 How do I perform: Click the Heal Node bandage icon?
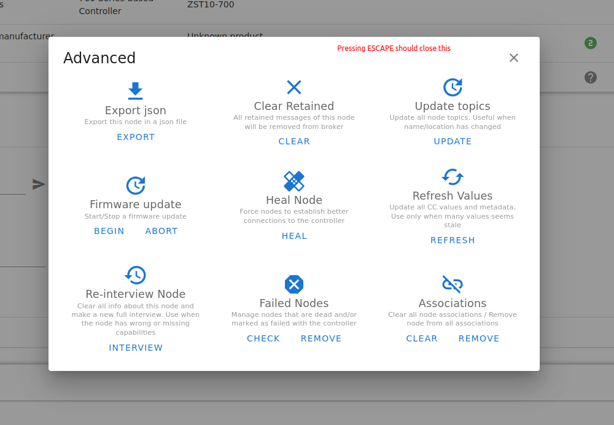pos(294,181)
